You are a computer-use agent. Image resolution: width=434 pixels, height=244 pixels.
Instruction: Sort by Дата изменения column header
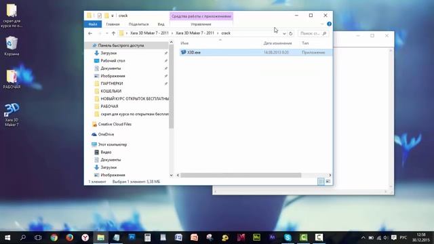[277, 43]
